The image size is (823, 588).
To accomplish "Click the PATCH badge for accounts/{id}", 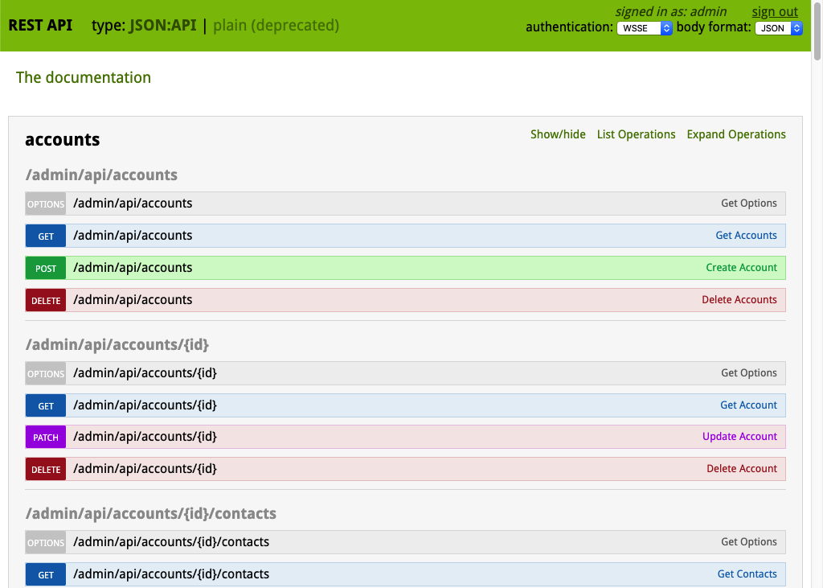I will click(x=46, y=437).
